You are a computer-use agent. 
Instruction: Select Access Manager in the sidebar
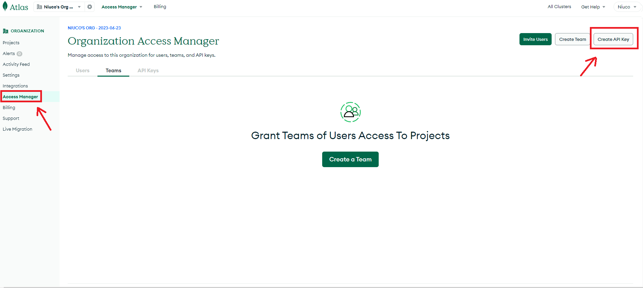click(20, 97)
